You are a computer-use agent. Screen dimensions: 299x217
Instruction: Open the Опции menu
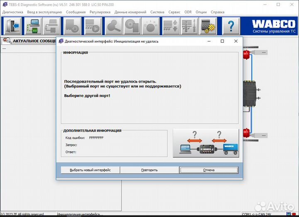click(201, 12)
